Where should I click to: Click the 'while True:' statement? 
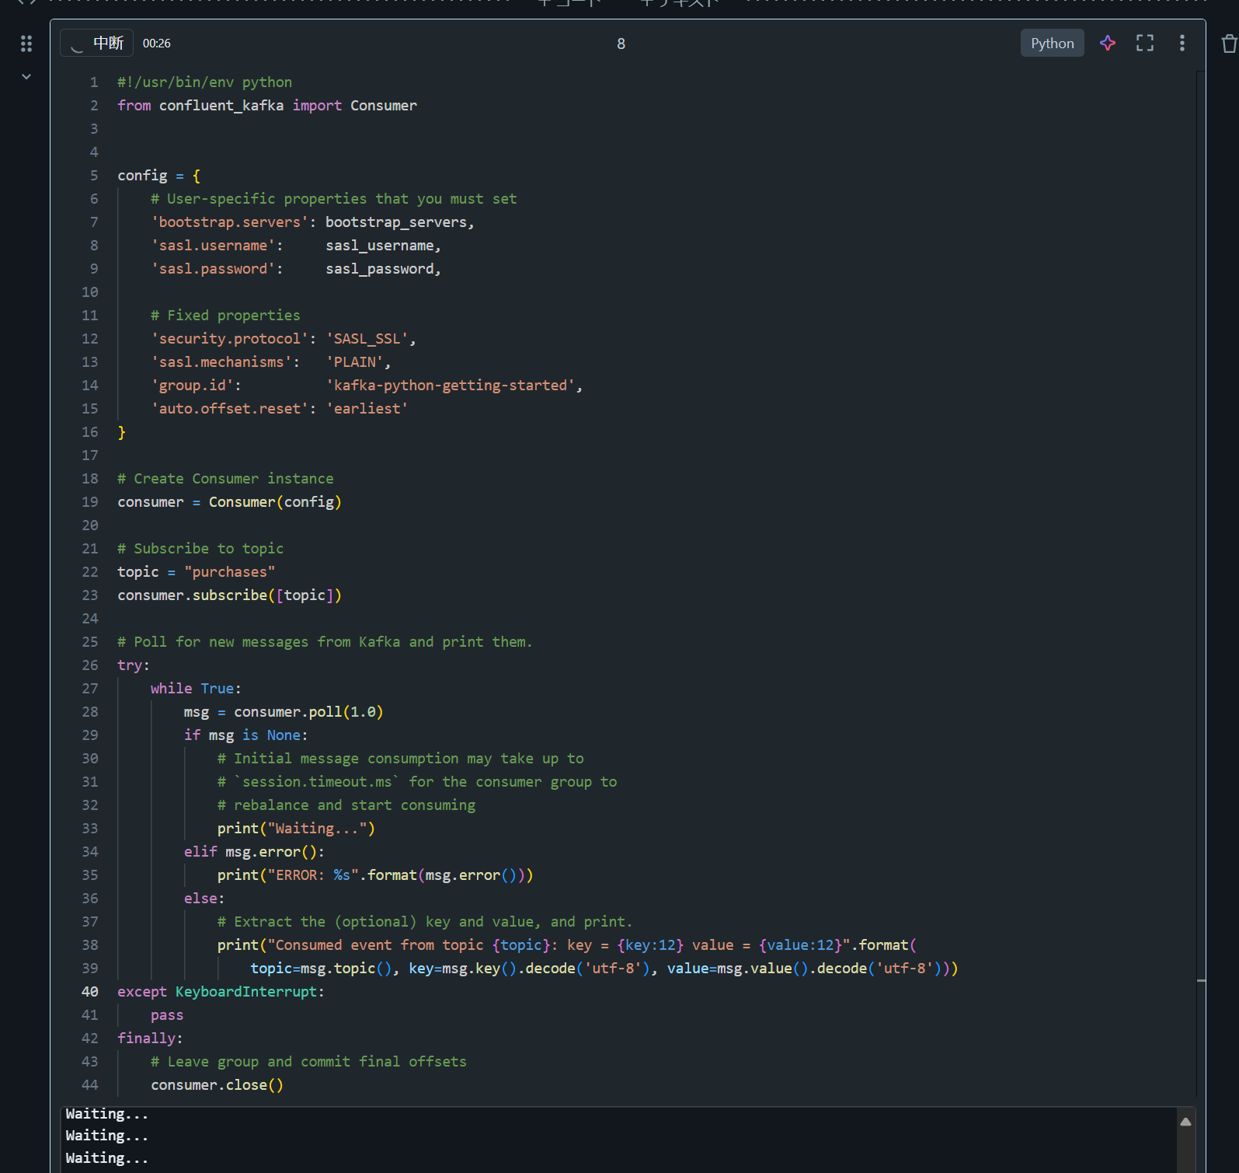click(x=196, y=689)
